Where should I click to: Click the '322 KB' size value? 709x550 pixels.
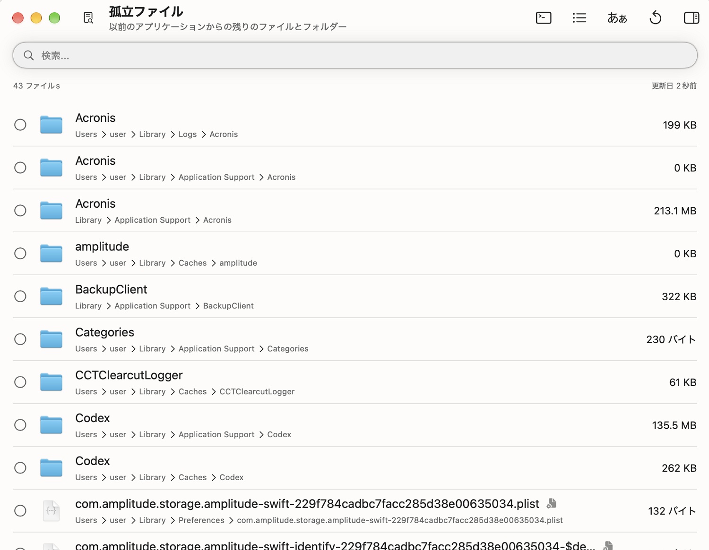click(x=679, y=296)
